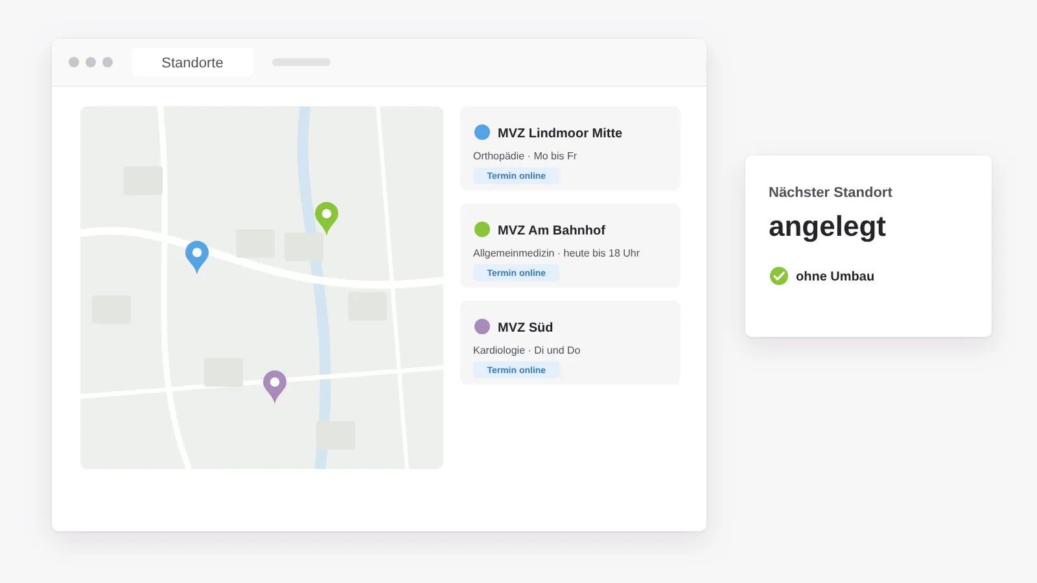Image resolution: width=1037 pixels, height=583 pixels.
Task: Click the purple map pin
Action: (x=275, y=386)
